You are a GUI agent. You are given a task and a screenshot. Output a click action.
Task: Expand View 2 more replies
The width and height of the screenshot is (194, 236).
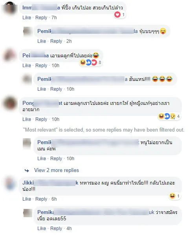coord(57,170)
